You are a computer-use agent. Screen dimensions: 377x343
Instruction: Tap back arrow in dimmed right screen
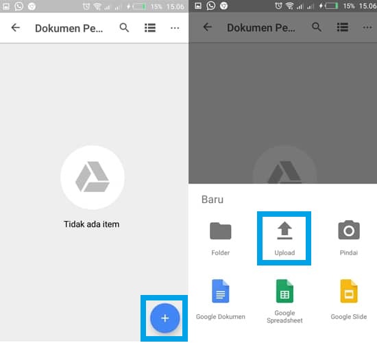click(208, 27)
